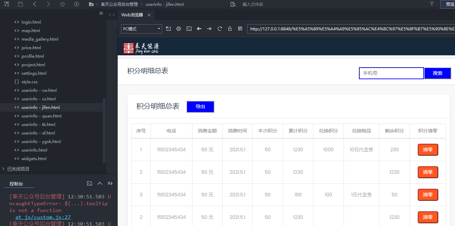The height and width of the screenshot is (226, 455).
Task: Open js/custom.js:27 error link in console
Action: 43,217
